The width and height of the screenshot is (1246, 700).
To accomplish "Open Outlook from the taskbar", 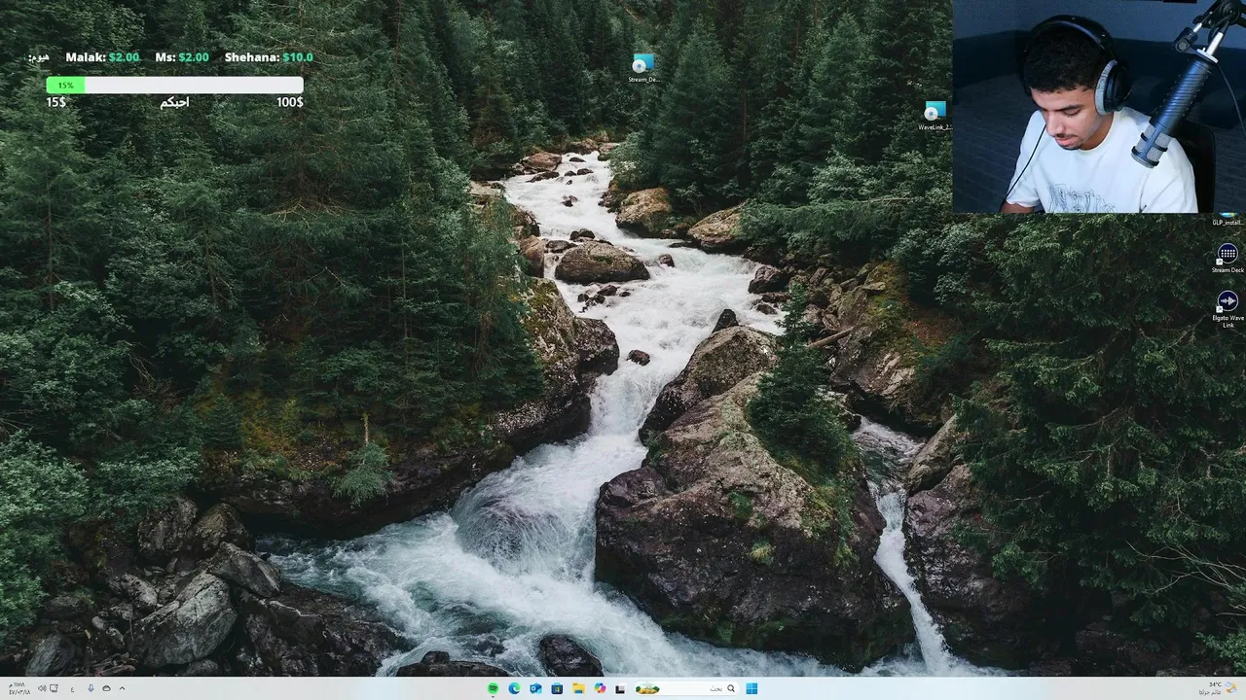I will (x=535, y=688).
